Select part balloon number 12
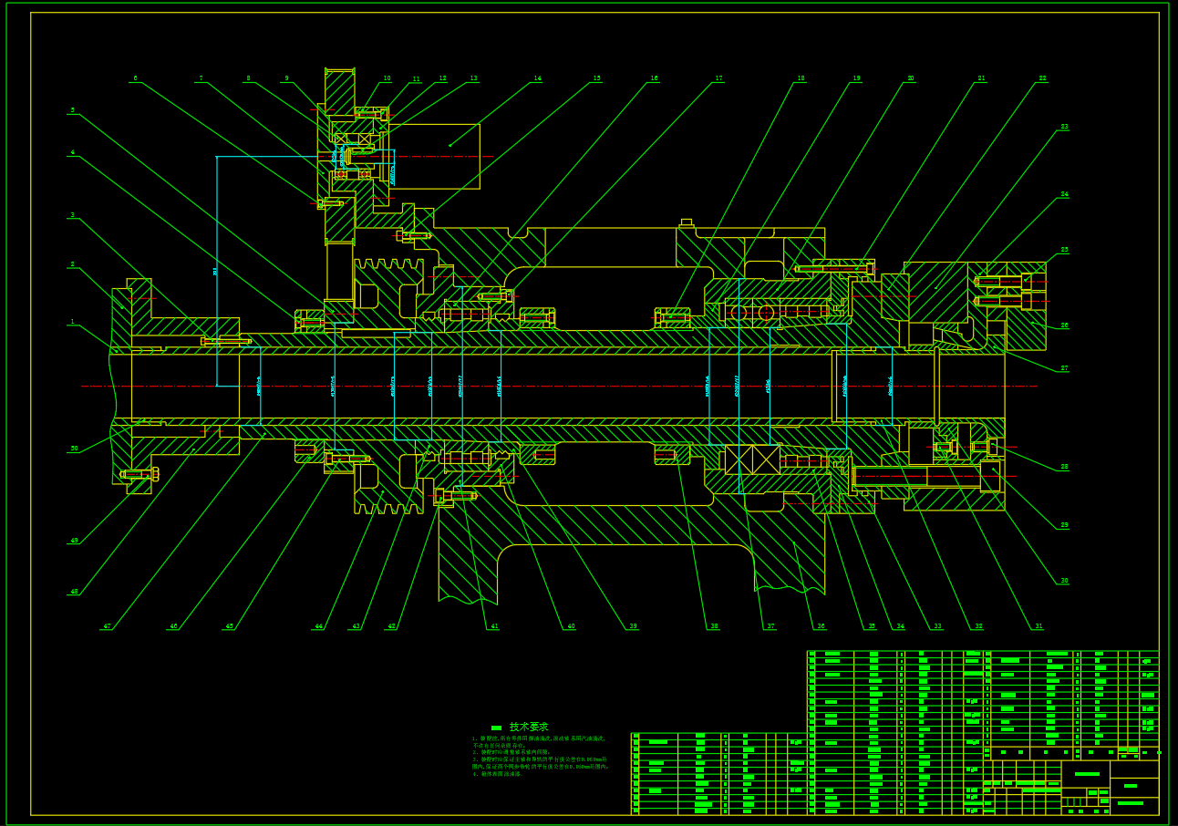Viewport: 1178px width, 826px height. click(443, 78)
